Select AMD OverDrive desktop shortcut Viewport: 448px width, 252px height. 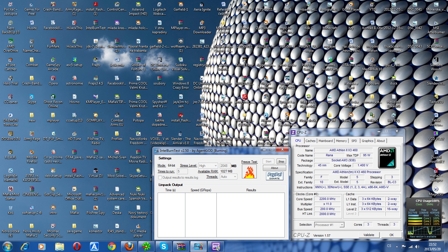tap(11, 46)
